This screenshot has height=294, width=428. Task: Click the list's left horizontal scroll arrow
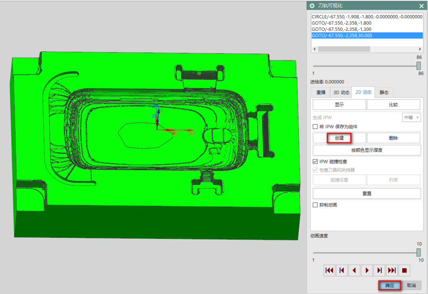click(315, 49)
